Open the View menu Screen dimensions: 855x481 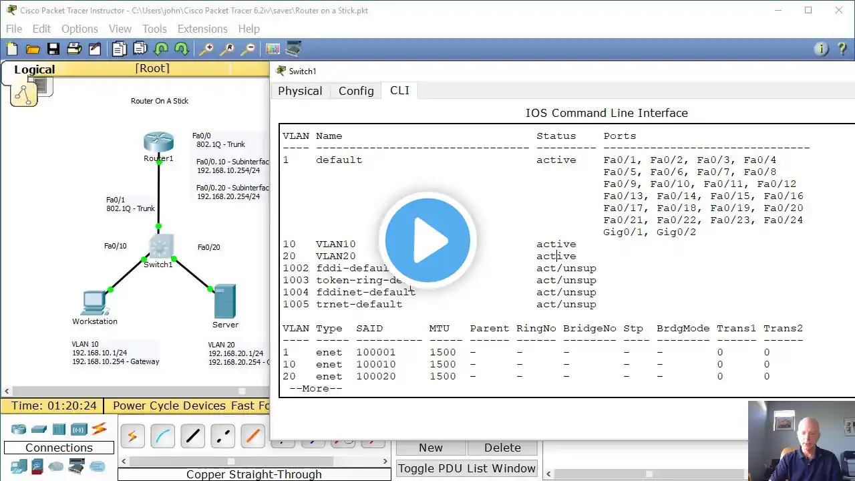tap(120, 29)
